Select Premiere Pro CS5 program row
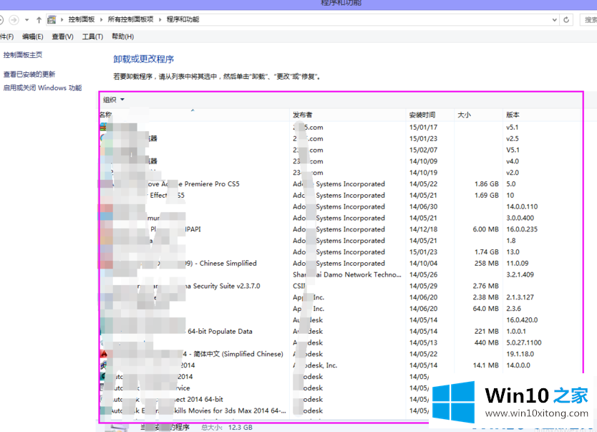This screenshot has height=432, width=597. pyautogui.click(x=341, y=184)
